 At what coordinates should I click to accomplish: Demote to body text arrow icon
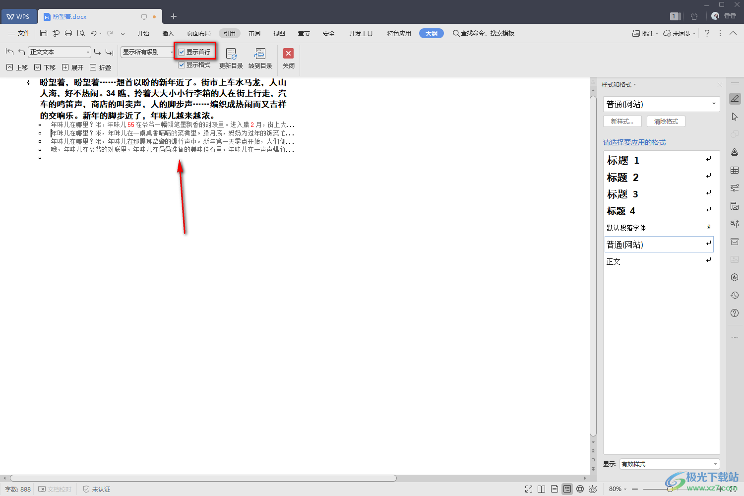[x=109, y=52]
